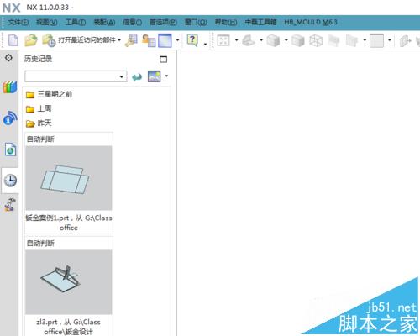Image resolution: width=420 pixels, height=336 pixels.
Task: Click the picture view-mode icon in History
Action: 155,76
